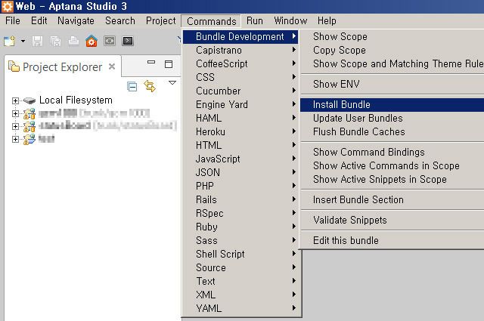The width and height of the screenshot is (484, 321).
Task: Open the Sass submenu
Action: point(240,240)
